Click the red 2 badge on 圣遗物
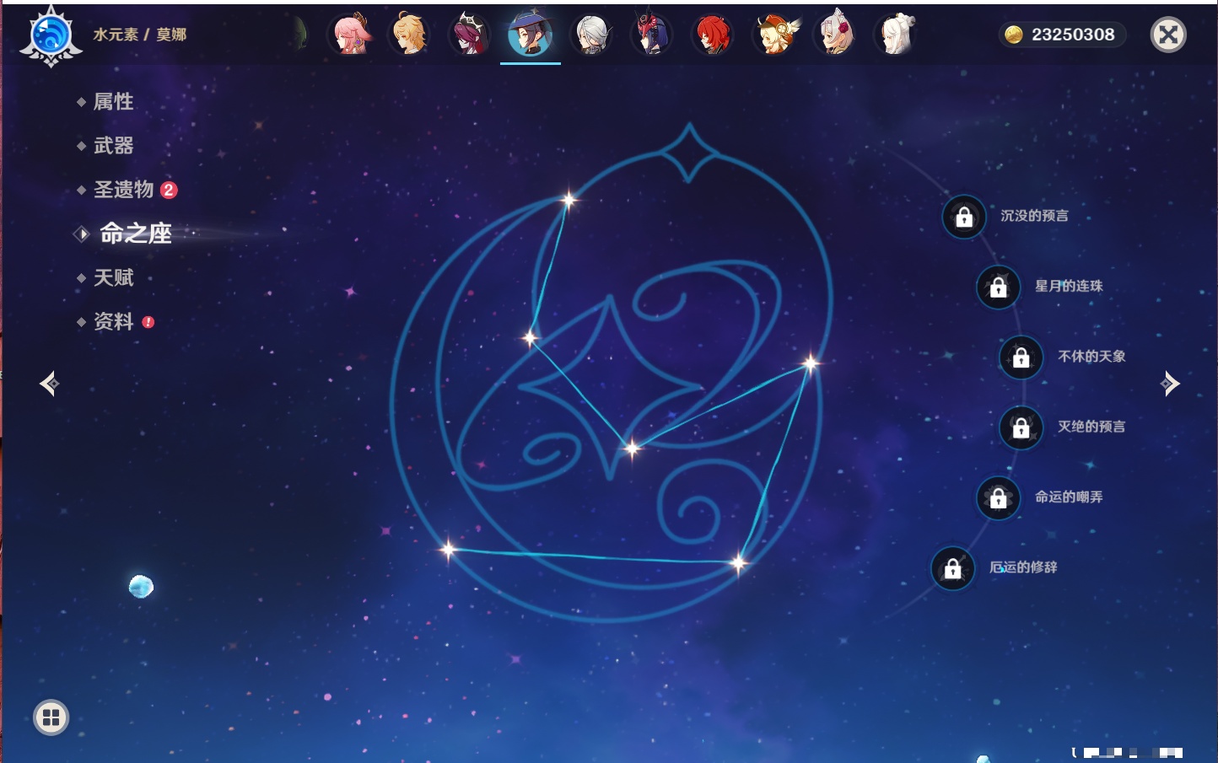This screenshot has height=763, width=1218. (x=169, y=190)
